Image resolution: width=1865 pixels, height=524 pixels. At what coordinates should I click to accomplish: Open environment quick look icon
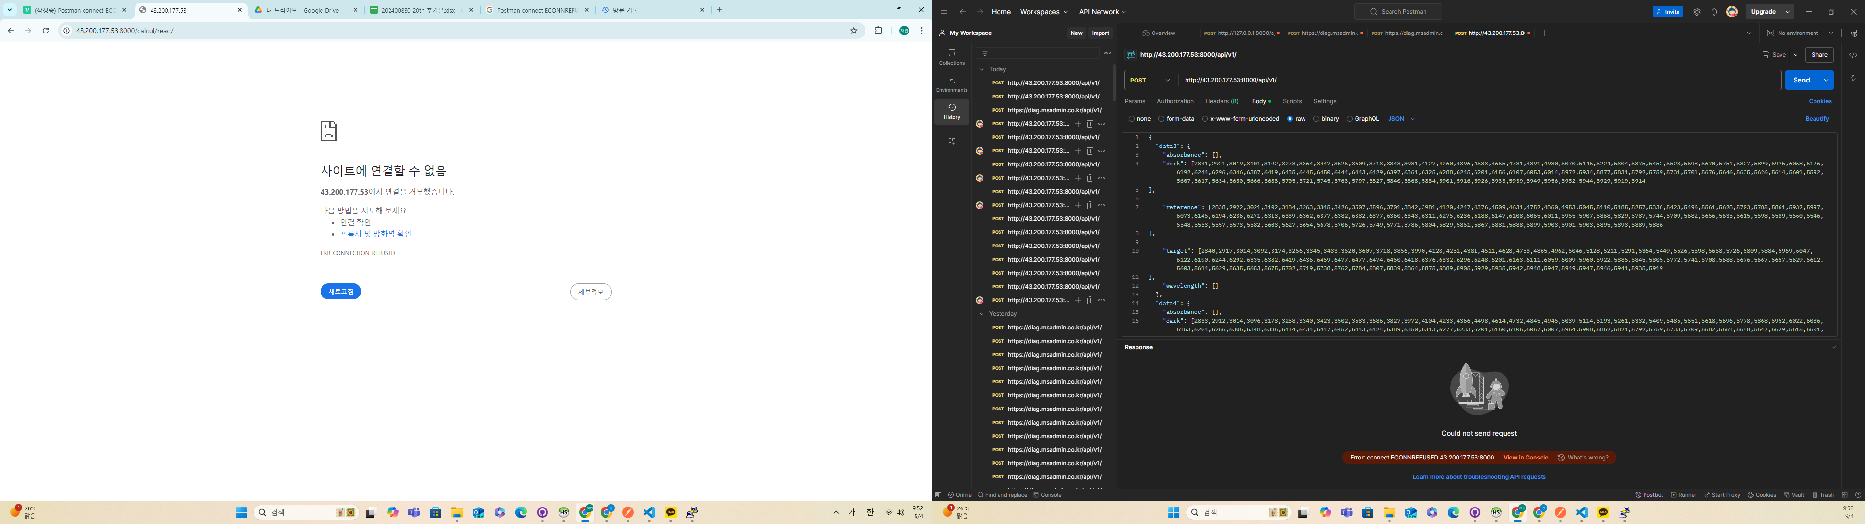coord(1853,33)
